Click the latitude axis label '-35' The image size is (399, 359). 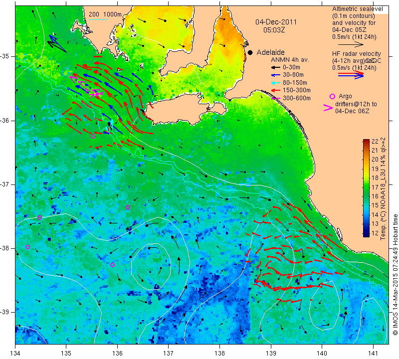click(x=5, y=56)
